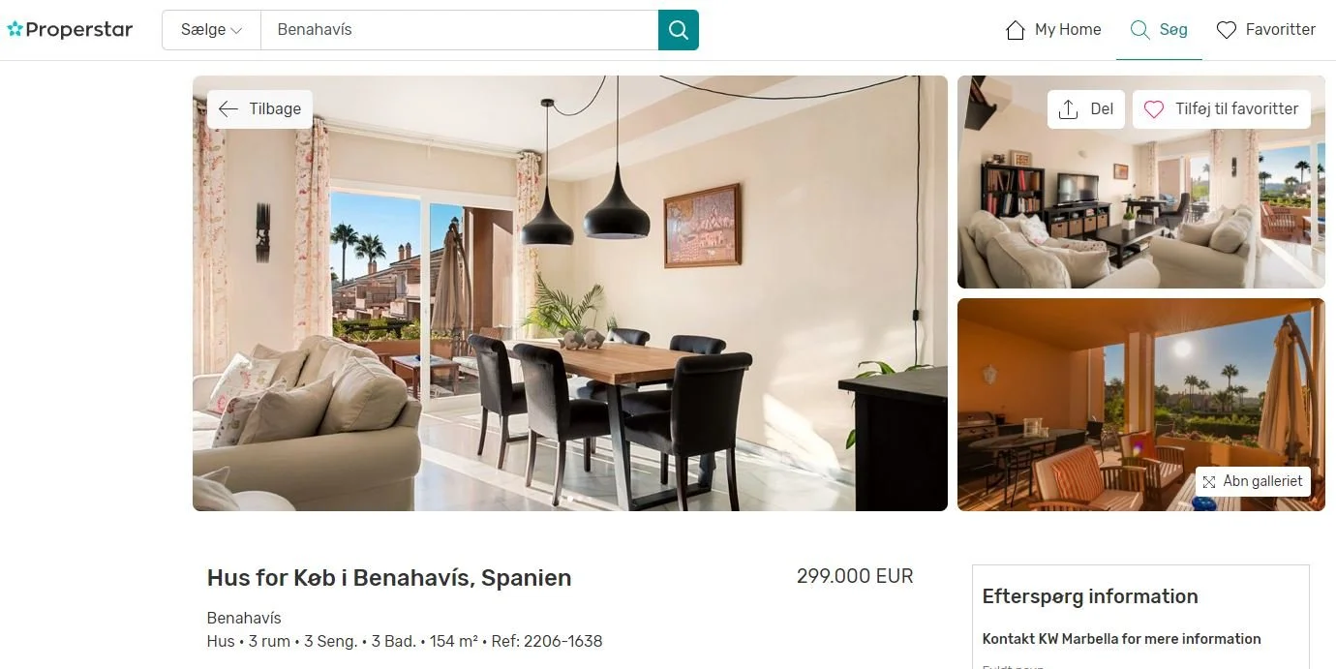Toggle the Tilføj til favoritter heart

click(x=1154, y=109)
